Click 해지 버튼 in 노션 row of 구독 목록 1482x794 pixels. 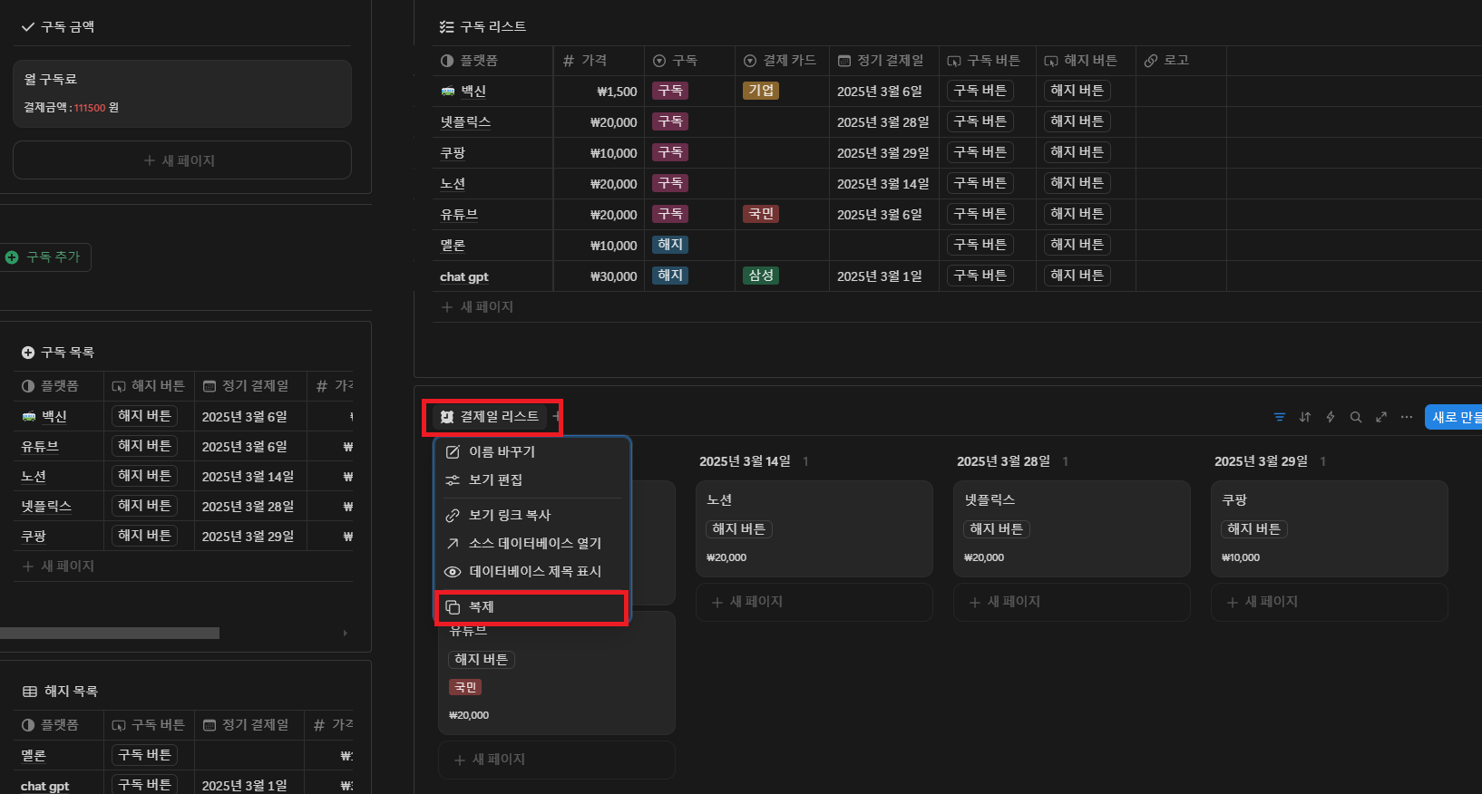(x=145, y=476)
